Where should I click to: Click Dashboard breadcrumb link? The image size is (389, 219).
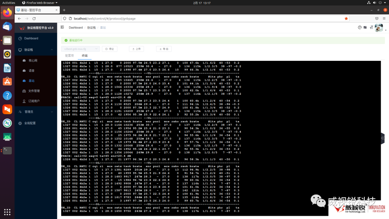[x=76, y=27]
